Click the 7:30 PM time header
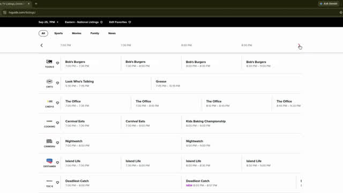The image size is (343, 193). (126, 45)
